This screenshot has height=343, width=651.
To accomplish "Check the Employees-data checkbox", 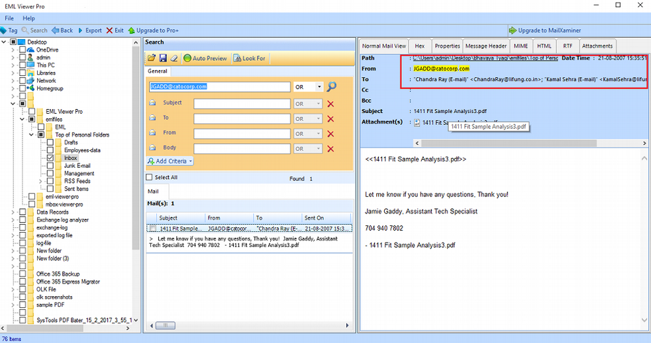I will pyautogui.click(x=50, y=151).
